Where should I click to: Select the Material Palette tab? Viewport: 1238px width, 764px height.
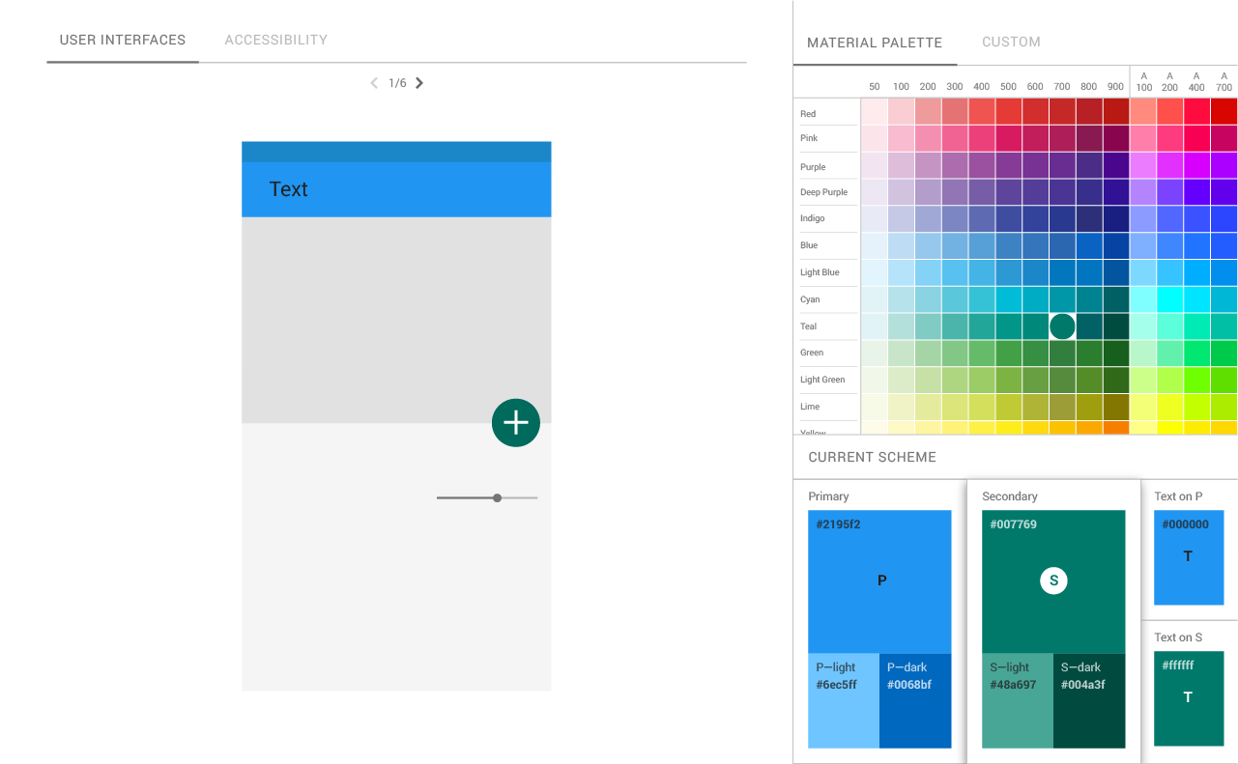[x=875, y=42]
